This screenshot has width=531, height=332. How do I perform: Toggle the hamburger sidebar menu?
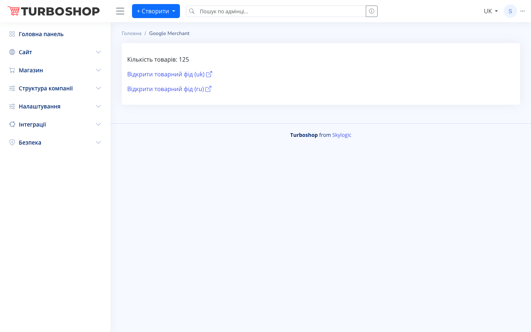tap(120, 11)
